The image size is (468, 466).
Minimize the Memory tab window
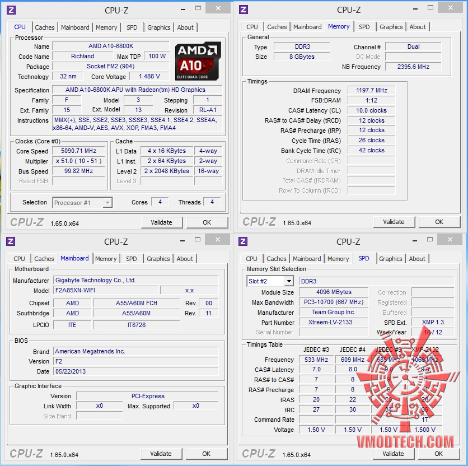coord(415,8)
